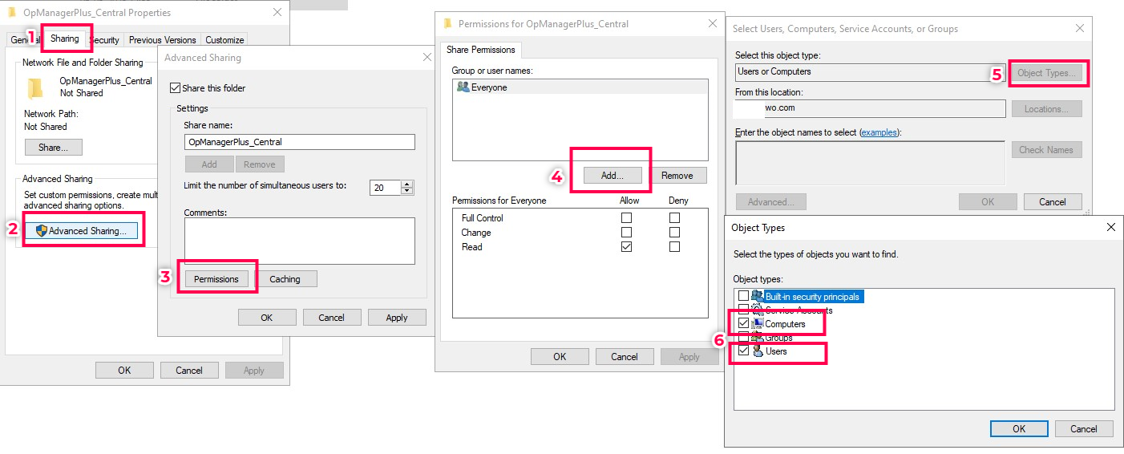Check Deny for Full Control permission

click(x=674, y=217)
